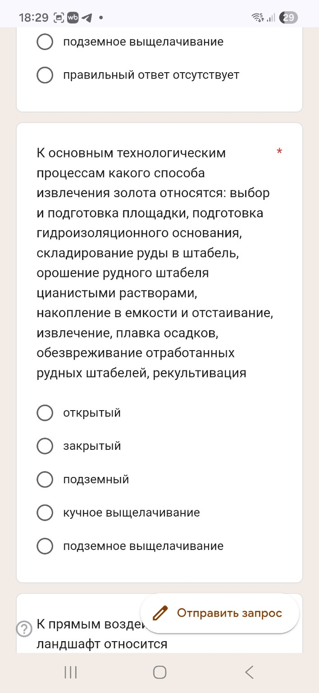Open the recent apps button

[70, 672]
